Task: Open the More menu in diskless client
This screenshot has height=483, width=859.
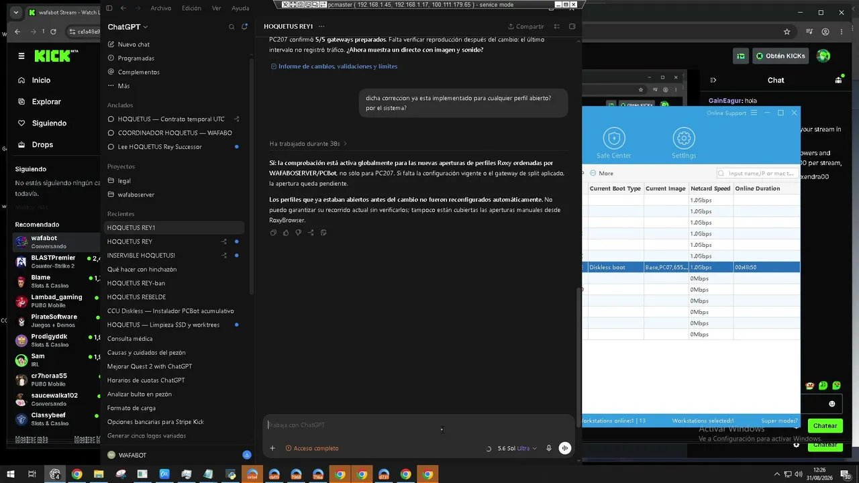Action: point(601,173)
